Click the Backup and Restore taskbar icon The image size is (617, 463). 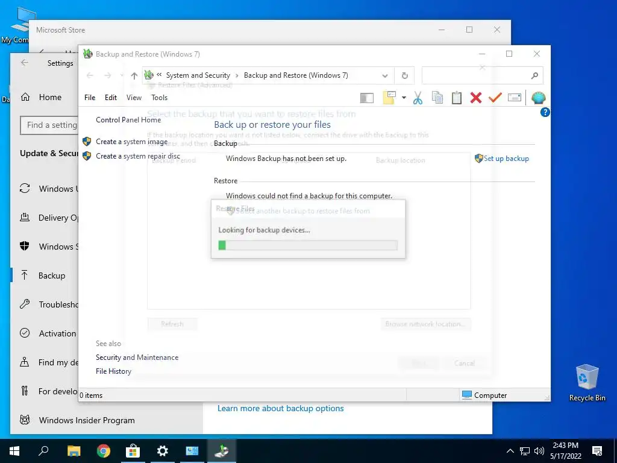222,451
